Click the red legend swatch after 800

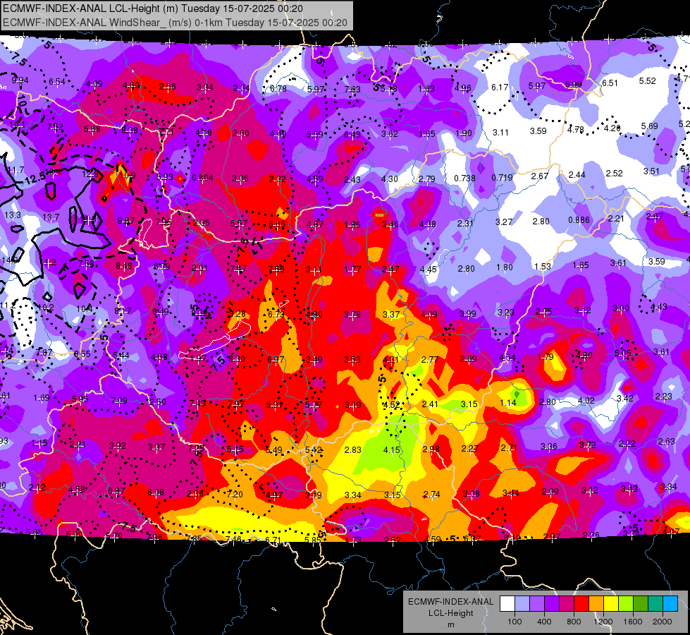coord(581,604)
